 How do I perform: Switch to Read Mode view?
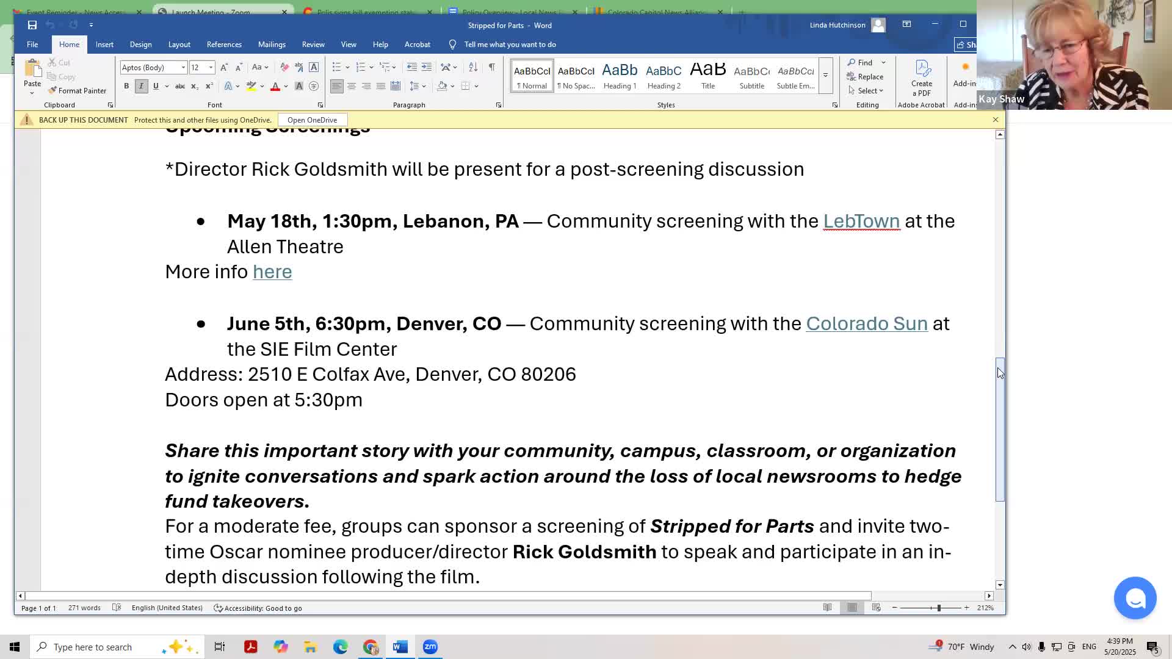pos(827,608)
